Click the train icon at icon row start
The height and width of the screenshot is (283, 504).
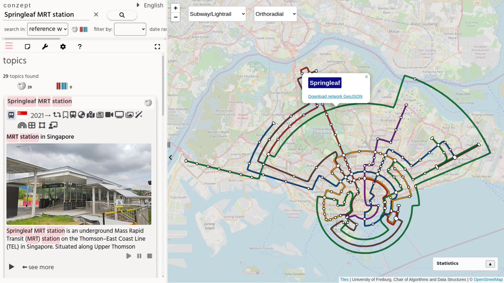coord(11,115)
